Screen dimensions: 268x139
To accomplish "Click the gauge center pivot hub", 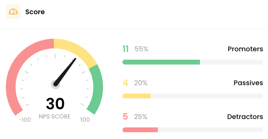I will (55, 84).
